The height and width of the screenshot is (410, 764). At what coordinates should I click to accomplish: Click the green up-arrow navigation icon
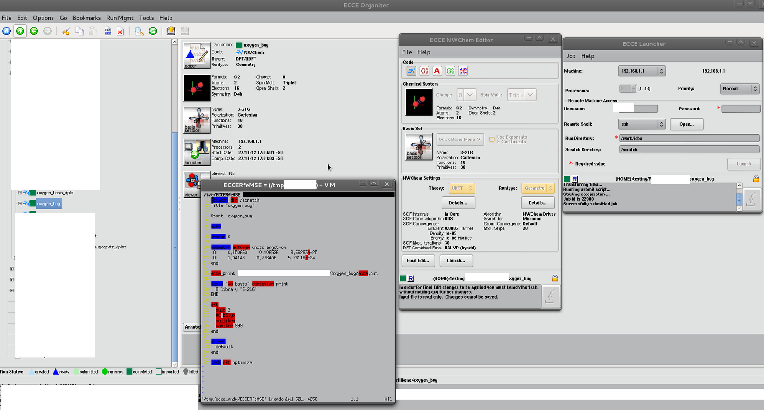[x=20, y=31]
